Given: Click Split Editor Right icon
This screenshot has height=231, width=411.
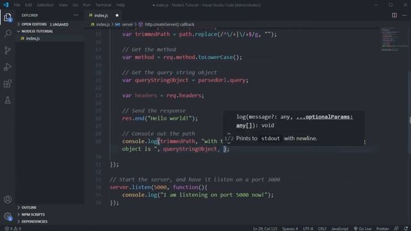Looking at the screenshot, I should [394, 15].
